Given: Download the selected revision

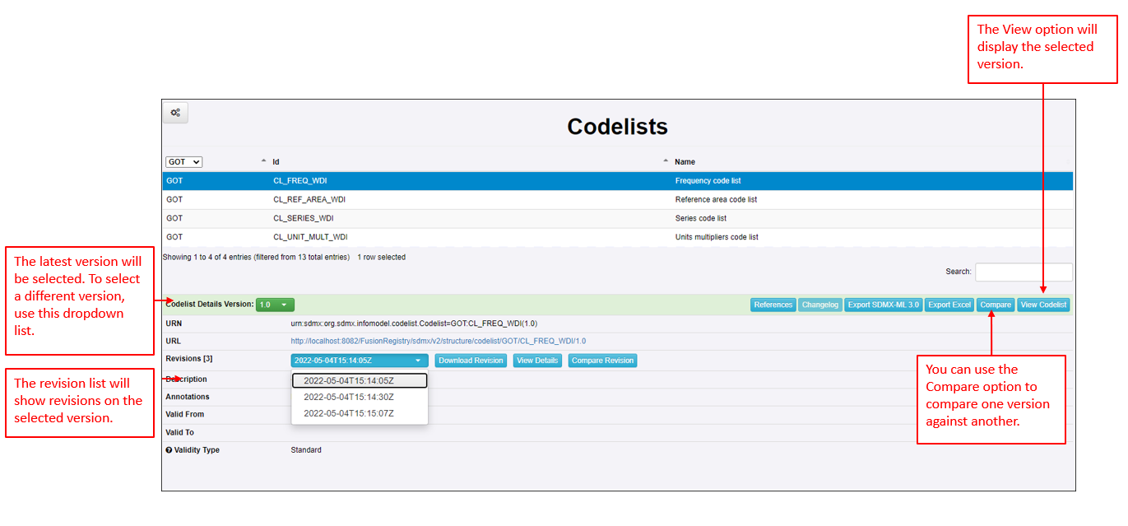Looking at the screenshot, I should pyautogui.click(x=471, y=361).
